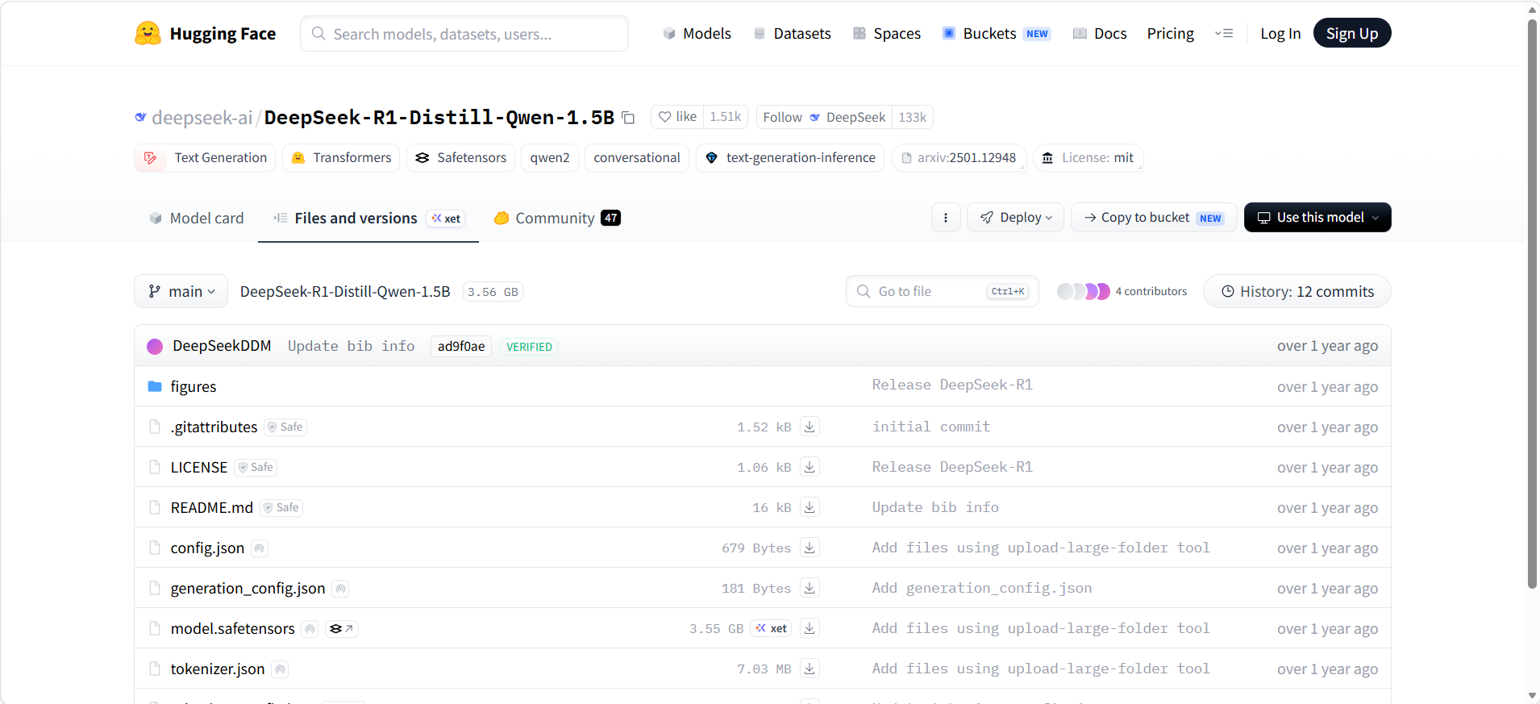Click the Safe badge beside .gitattributes

285,427
